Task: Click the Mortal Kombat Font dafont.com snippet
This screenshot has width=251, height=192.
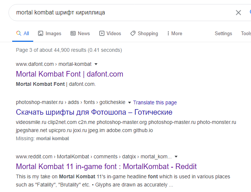Action: [x=56, y=84]
